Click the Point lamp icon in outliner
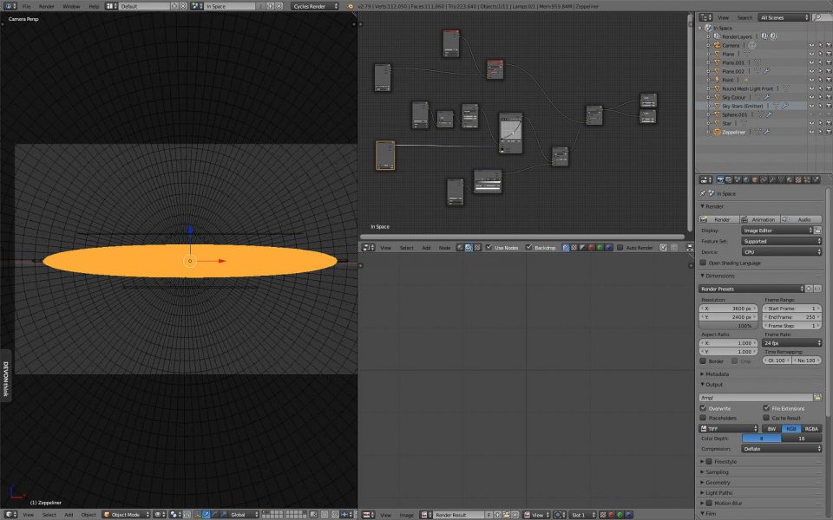 [717, 80]
